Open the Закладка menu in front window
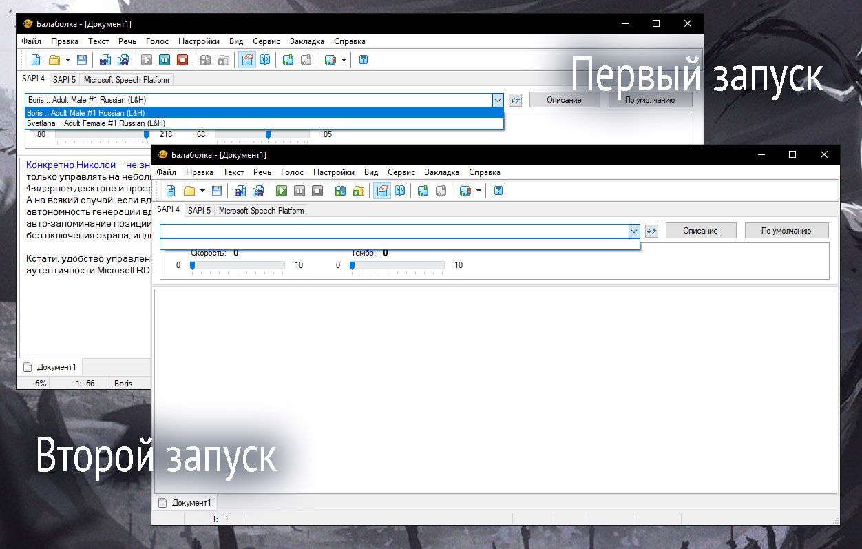862x549 pixels. click(x=441, y=172)
